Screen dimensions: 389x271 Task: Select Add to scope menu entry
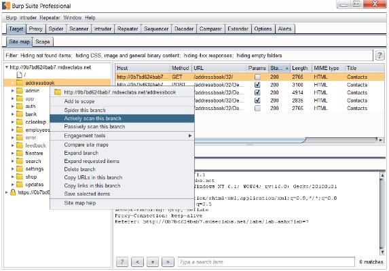pyautogui.click(x=122, y=101)
